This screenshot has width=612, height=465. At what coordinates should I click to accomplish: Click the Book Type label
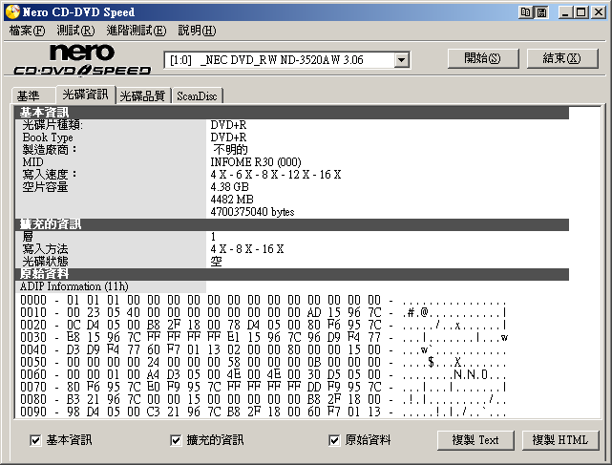(x=48, y=137)
